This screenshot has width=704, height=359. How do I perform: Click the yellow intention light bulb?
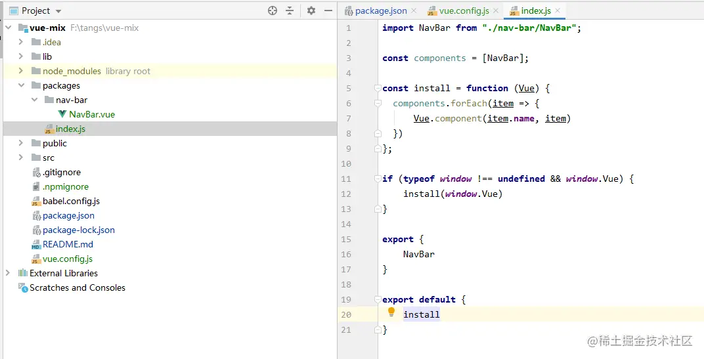coord(391,312)
